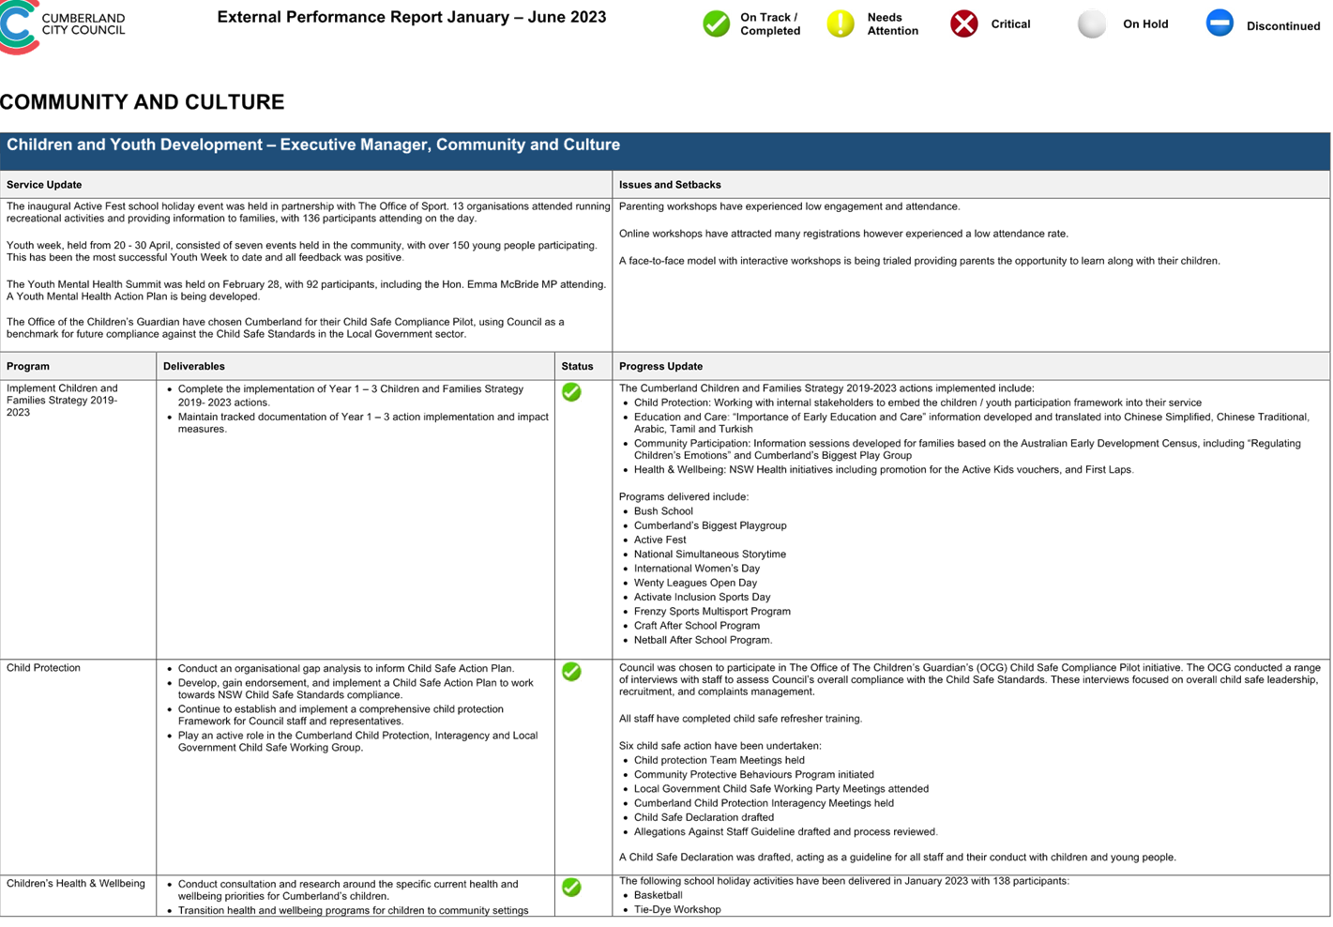1333x927 pixels.
Task: Click the Child Protection status checkmark
Action: point(571,672)
